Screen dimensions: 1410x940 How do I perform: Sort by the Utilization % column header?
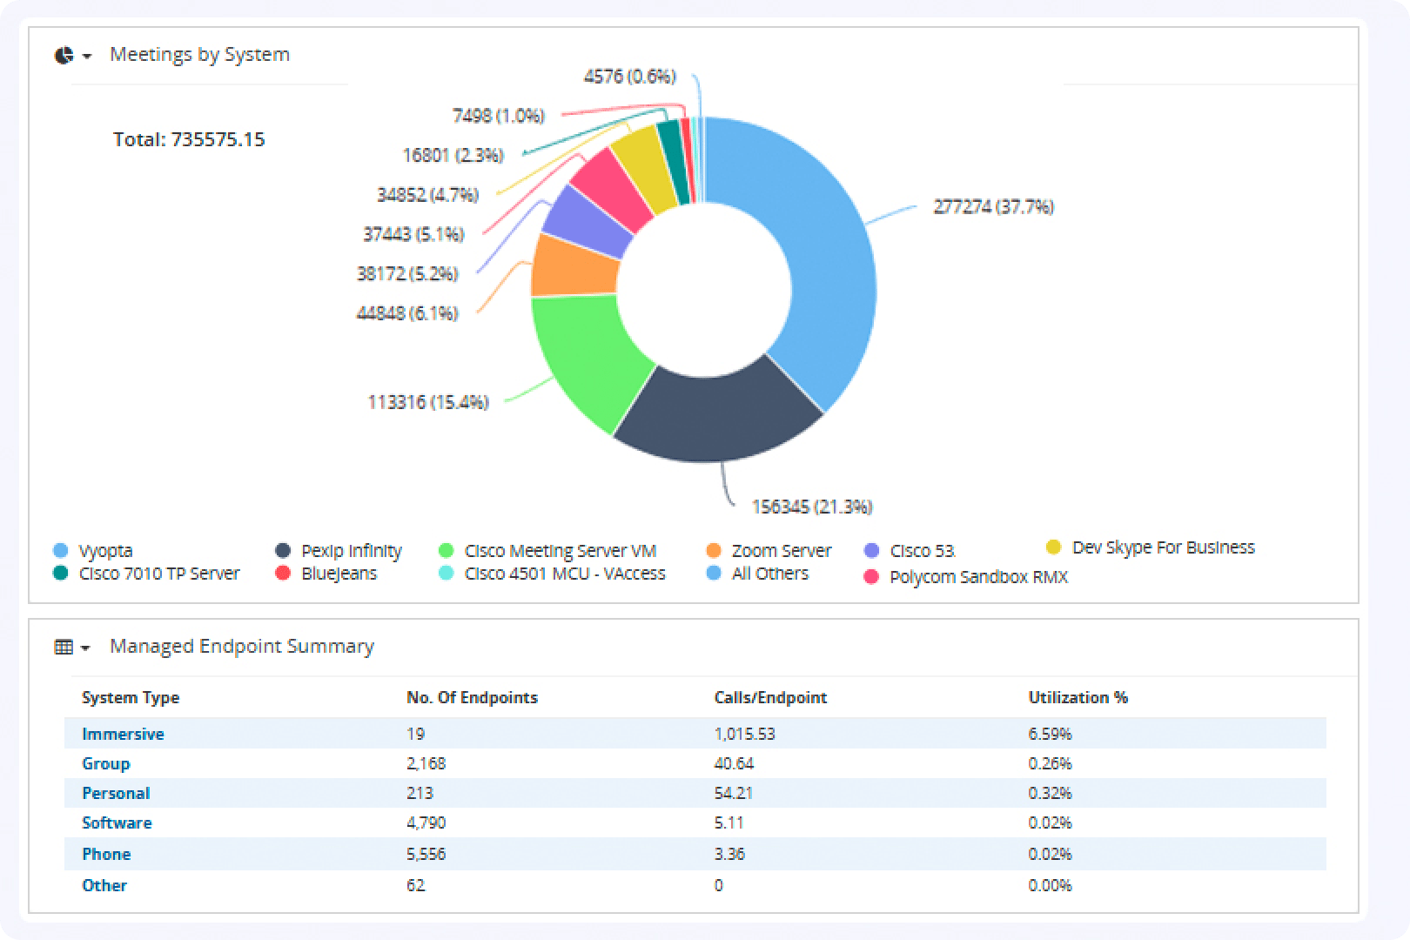click(1078, 697)
